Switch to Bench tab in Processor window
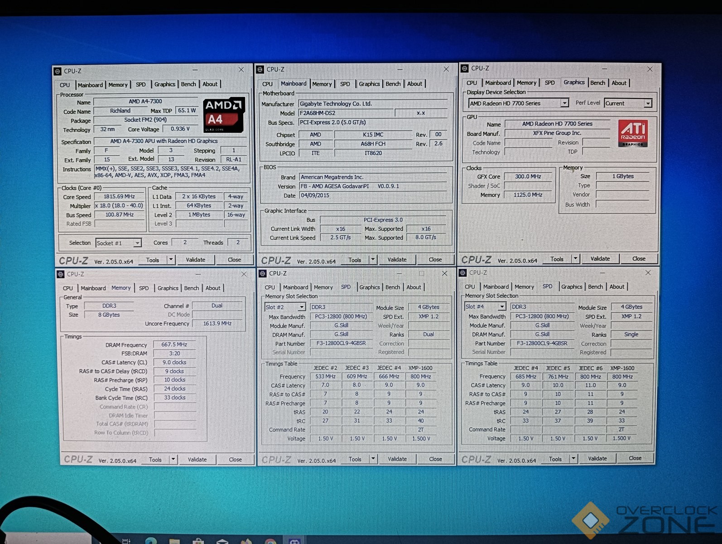Image resolution: width=722 pixels, height=544 pixels. pyautogui.click(x=188, y=84)
